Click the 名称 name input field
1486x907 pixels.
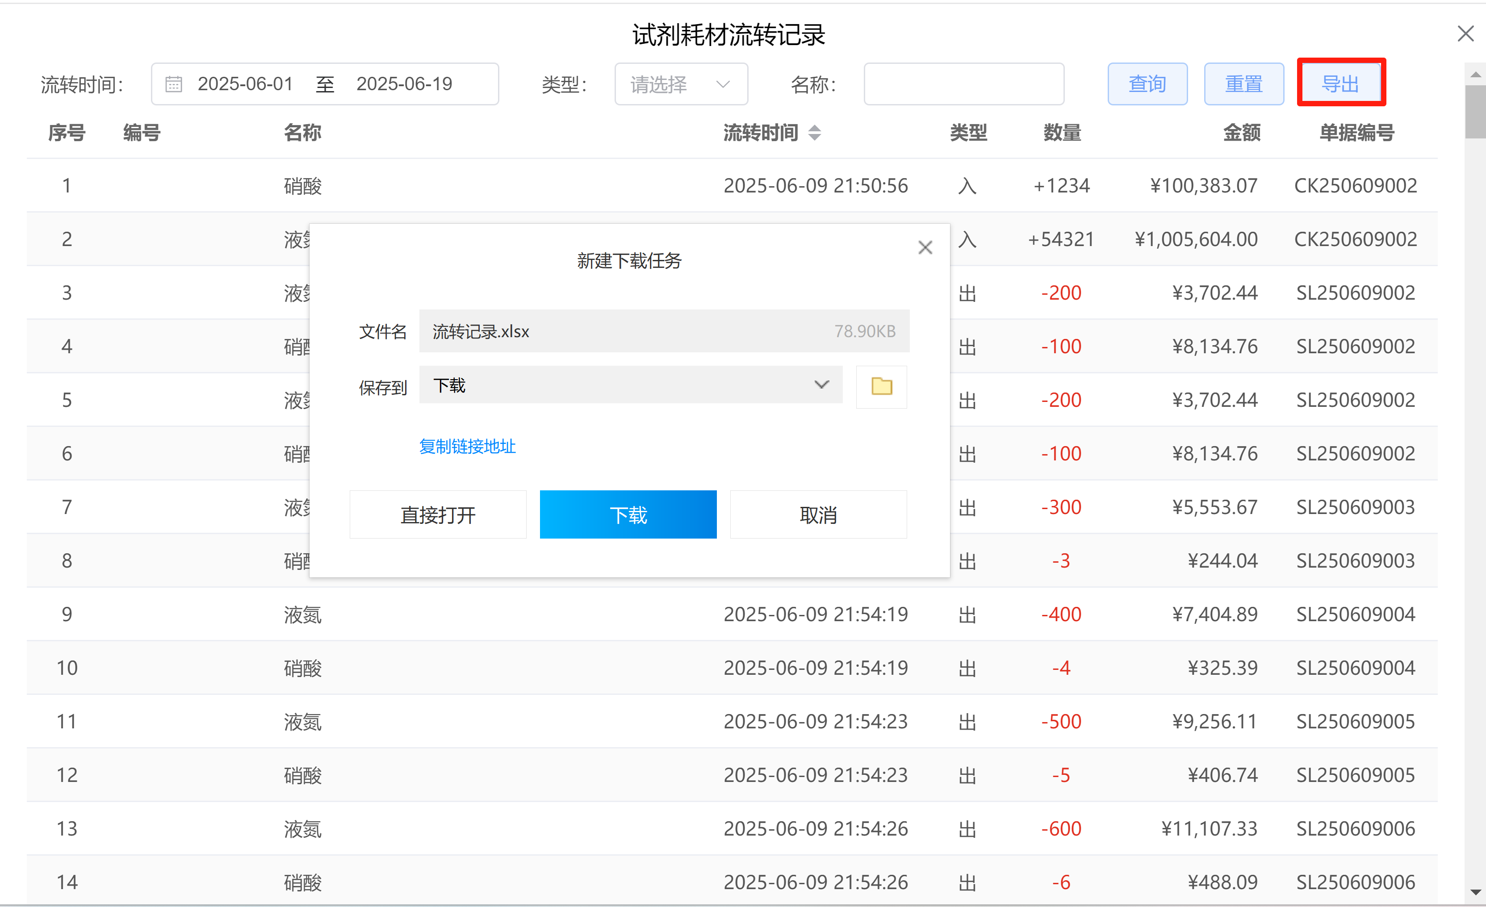963,84
